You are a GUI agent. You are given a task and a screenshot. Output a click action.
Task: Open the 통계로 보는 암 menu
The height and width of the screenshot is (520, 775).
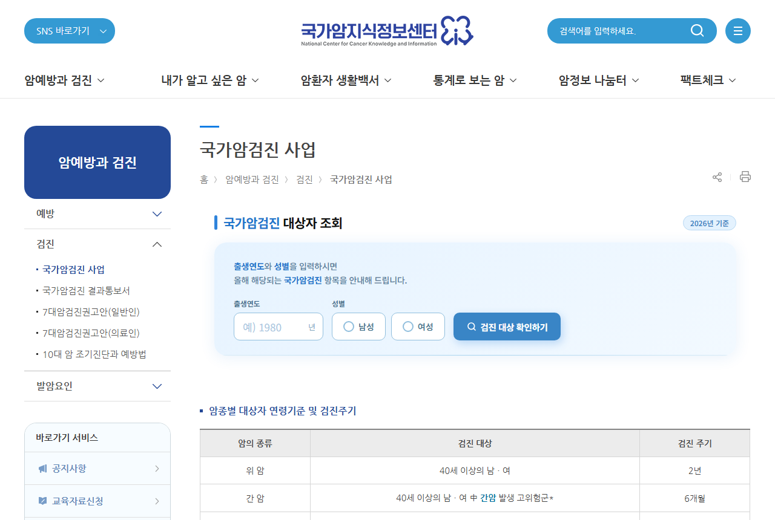[x=475, y=80]
